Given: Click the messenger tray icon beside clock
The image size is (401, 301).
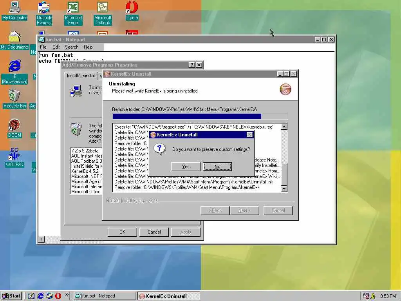Looking at the screenshot, I should 373,296.
